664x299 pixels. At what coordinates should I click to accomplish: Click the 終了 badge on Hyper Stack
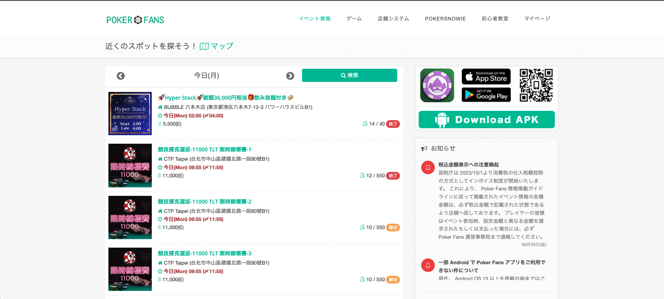click(x=393, y=124)
